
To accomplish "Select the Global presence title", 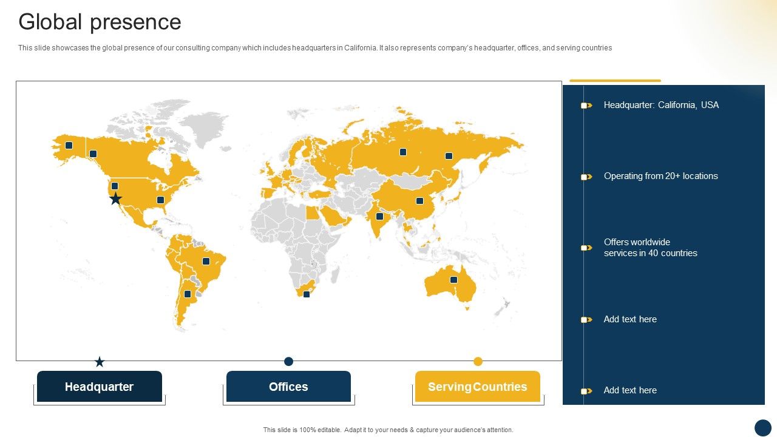I will (x=100, y=22).
